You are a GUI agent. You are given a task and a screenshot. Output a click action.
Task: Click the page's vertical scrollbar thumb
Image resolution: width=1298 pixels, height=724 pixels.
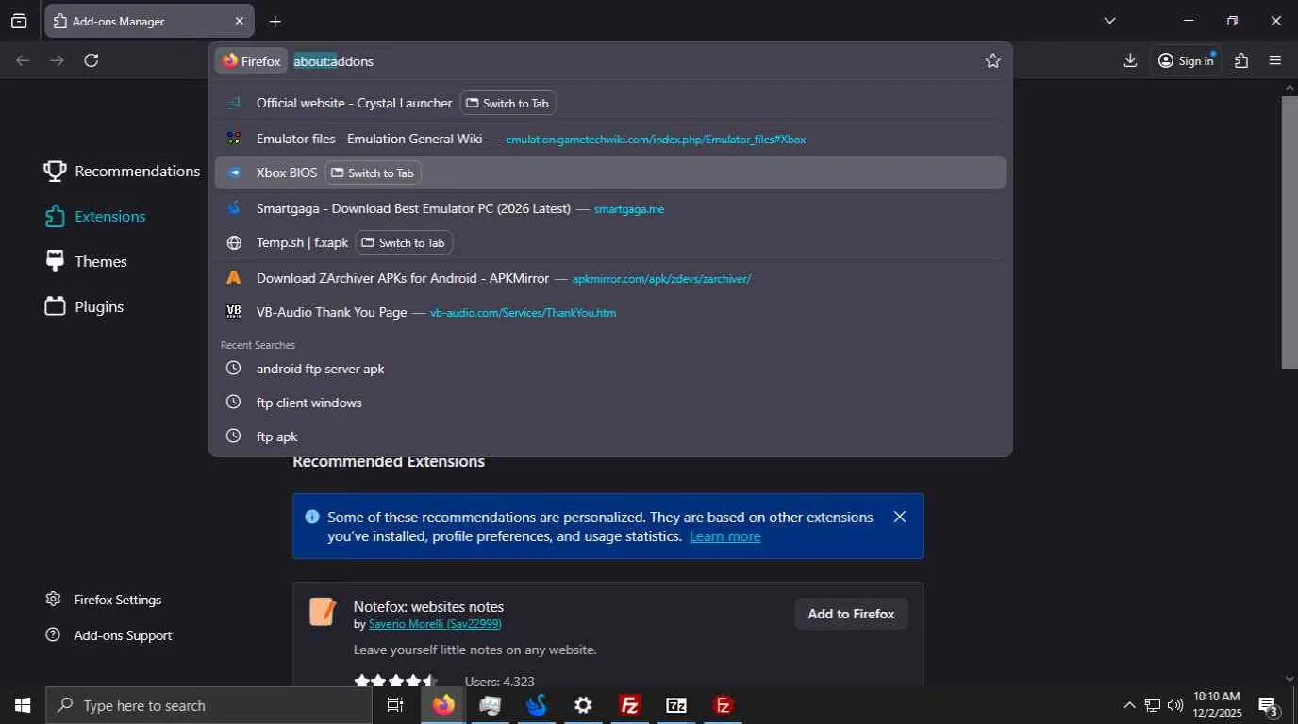[x=1290, y=231]
